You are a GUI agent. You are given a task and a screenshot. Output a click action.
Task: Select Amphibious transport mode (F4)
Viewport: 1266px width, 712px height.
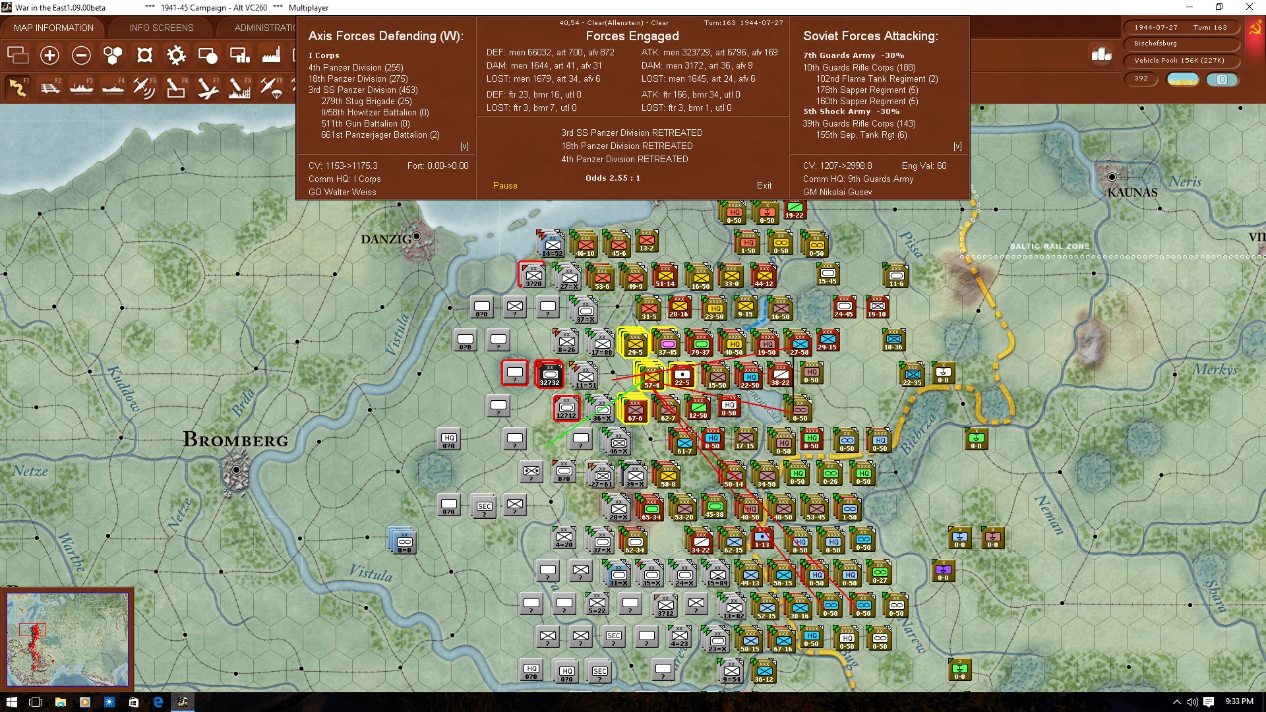click(113, 87)
